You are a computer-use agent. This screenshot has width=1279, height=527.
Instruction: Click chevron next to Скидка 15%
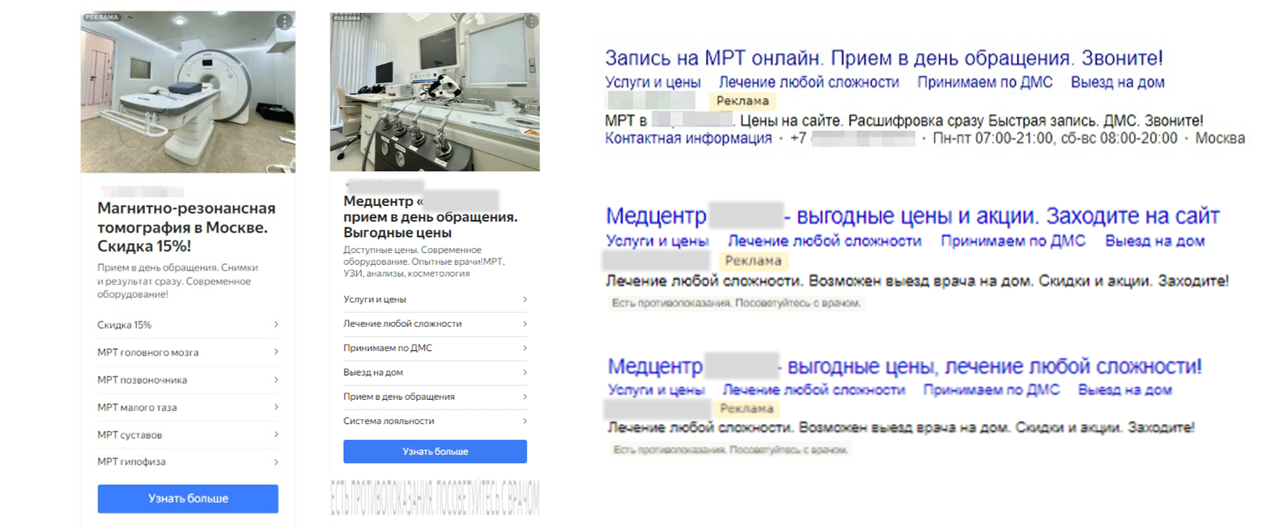click(x=276, y=324)
